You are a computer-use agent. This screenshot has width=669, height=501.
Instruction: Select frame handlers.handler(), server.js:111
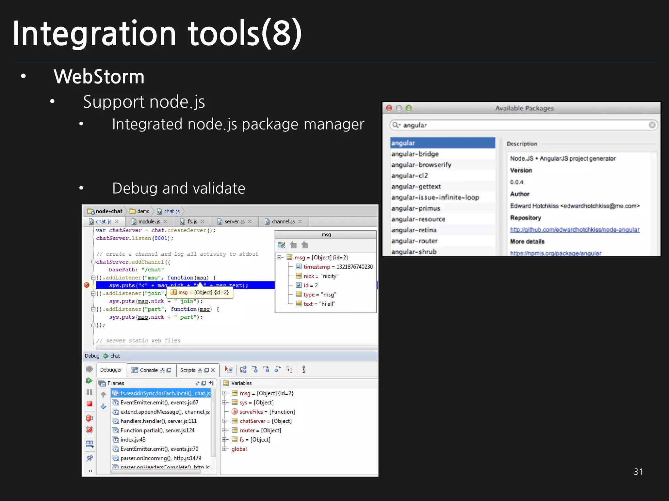(x=161, y=421)
